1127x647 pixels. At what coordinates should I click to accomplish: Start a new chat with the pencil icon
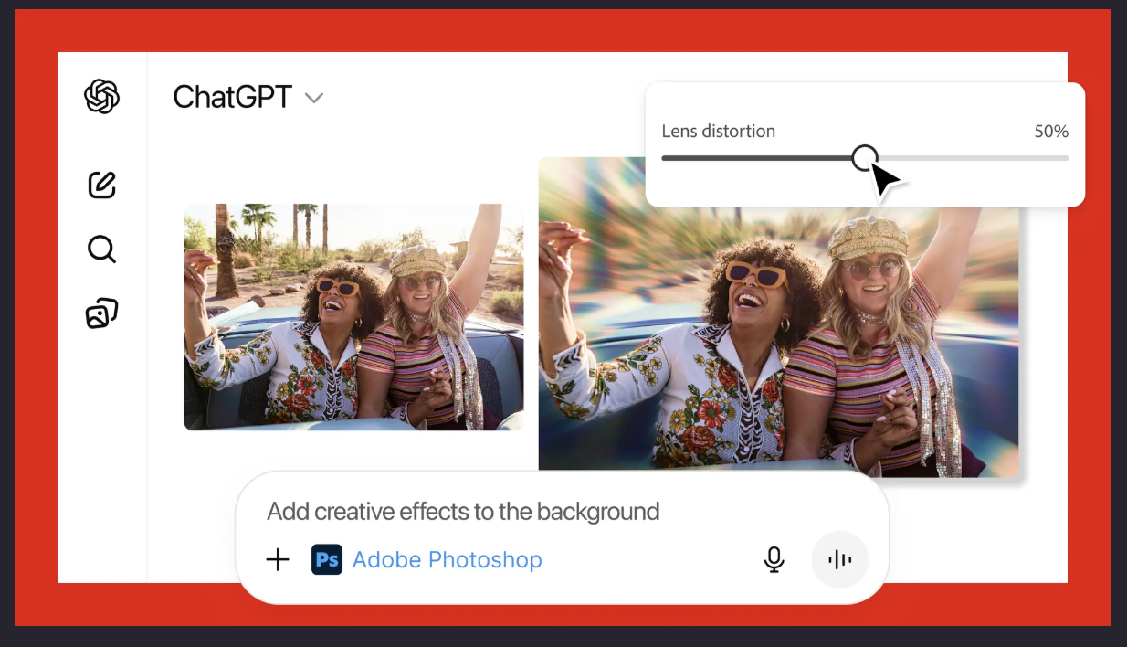[x=101, y=185]
